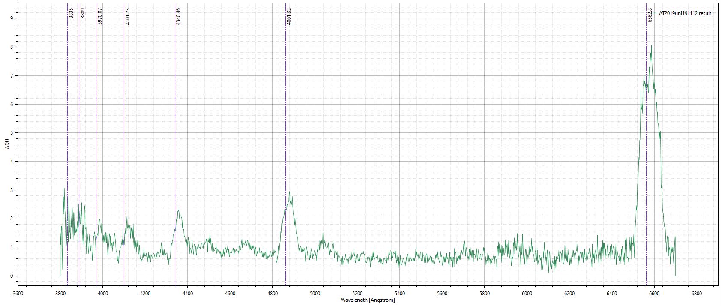Screen dimensions: 722x306
Task: Click the 5000 tick label on x-axis
Action: [315, 294]
